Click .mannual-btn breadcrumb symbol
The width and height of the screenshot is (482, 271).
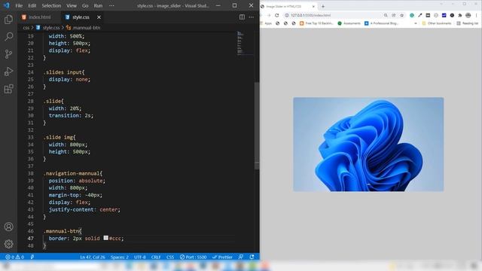(x=84, y=28)
